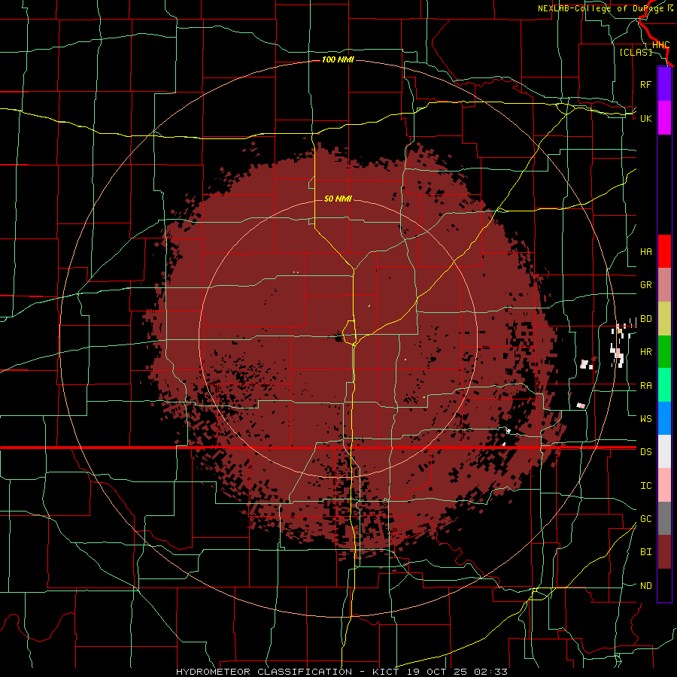Click the DS white legend swatch
The image size is (677, 677).
coord(664,451)
